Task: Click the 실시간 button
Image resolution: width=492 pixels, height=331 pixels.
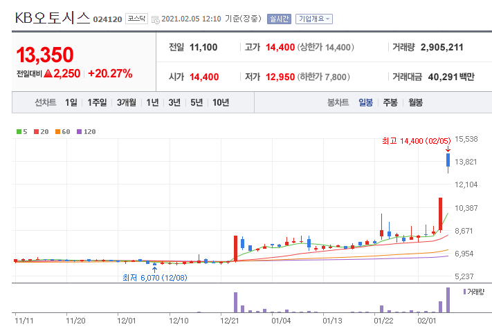Action: click(x=279, y=19)
